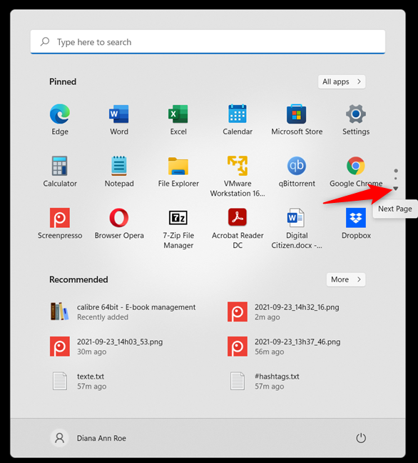Launch qBittorrent
The height and width of the screenshot is (463, 418).
(297, 171)
